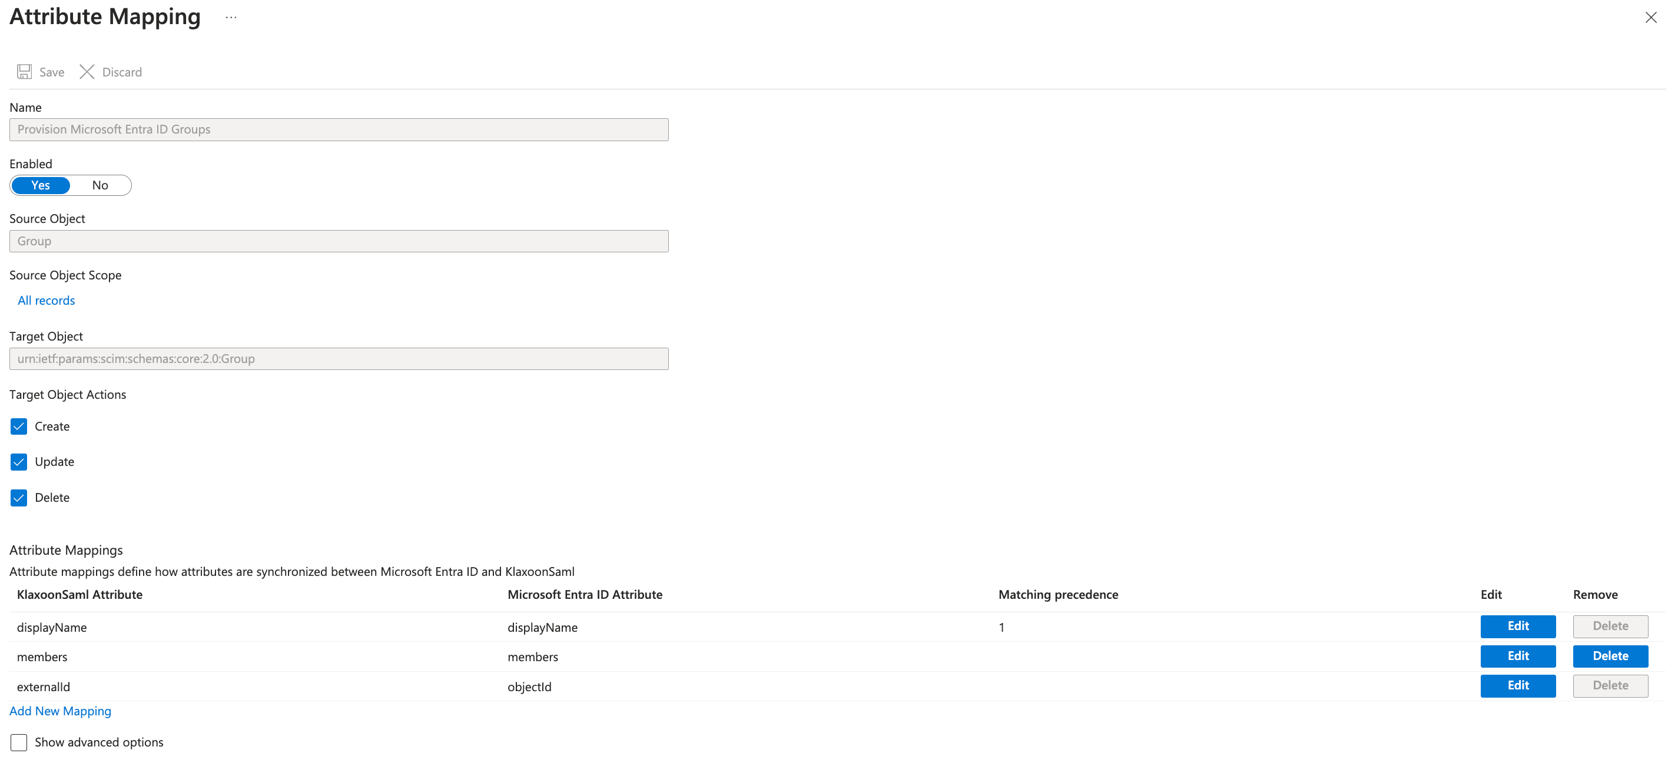Delete the members attribute mapping

tap(1610, 656)
